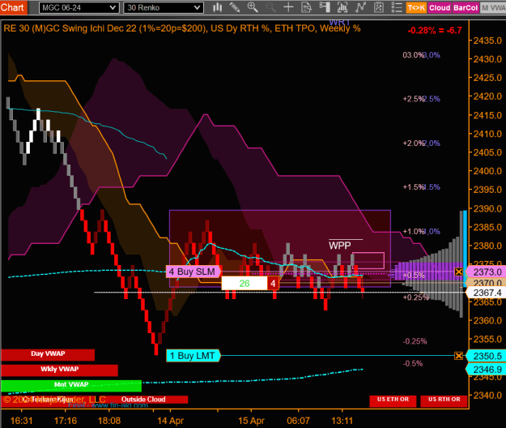Click the Zoom In magnifier icon
The width and height of the screenshot is (506, 428).
(253, 7)
